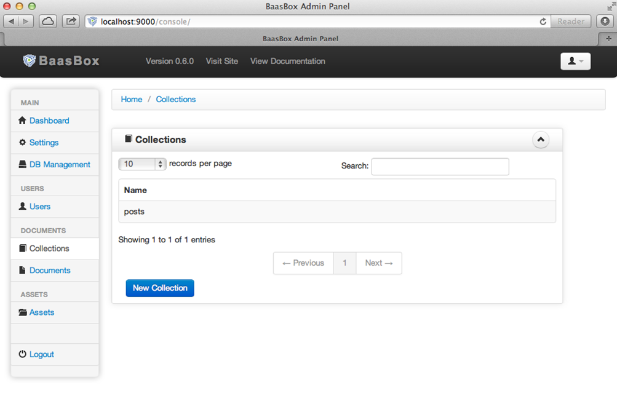The image size is (617, 401).
Task: Click the iCloud tabs cloud icon
Action: [x=48, y=22]
